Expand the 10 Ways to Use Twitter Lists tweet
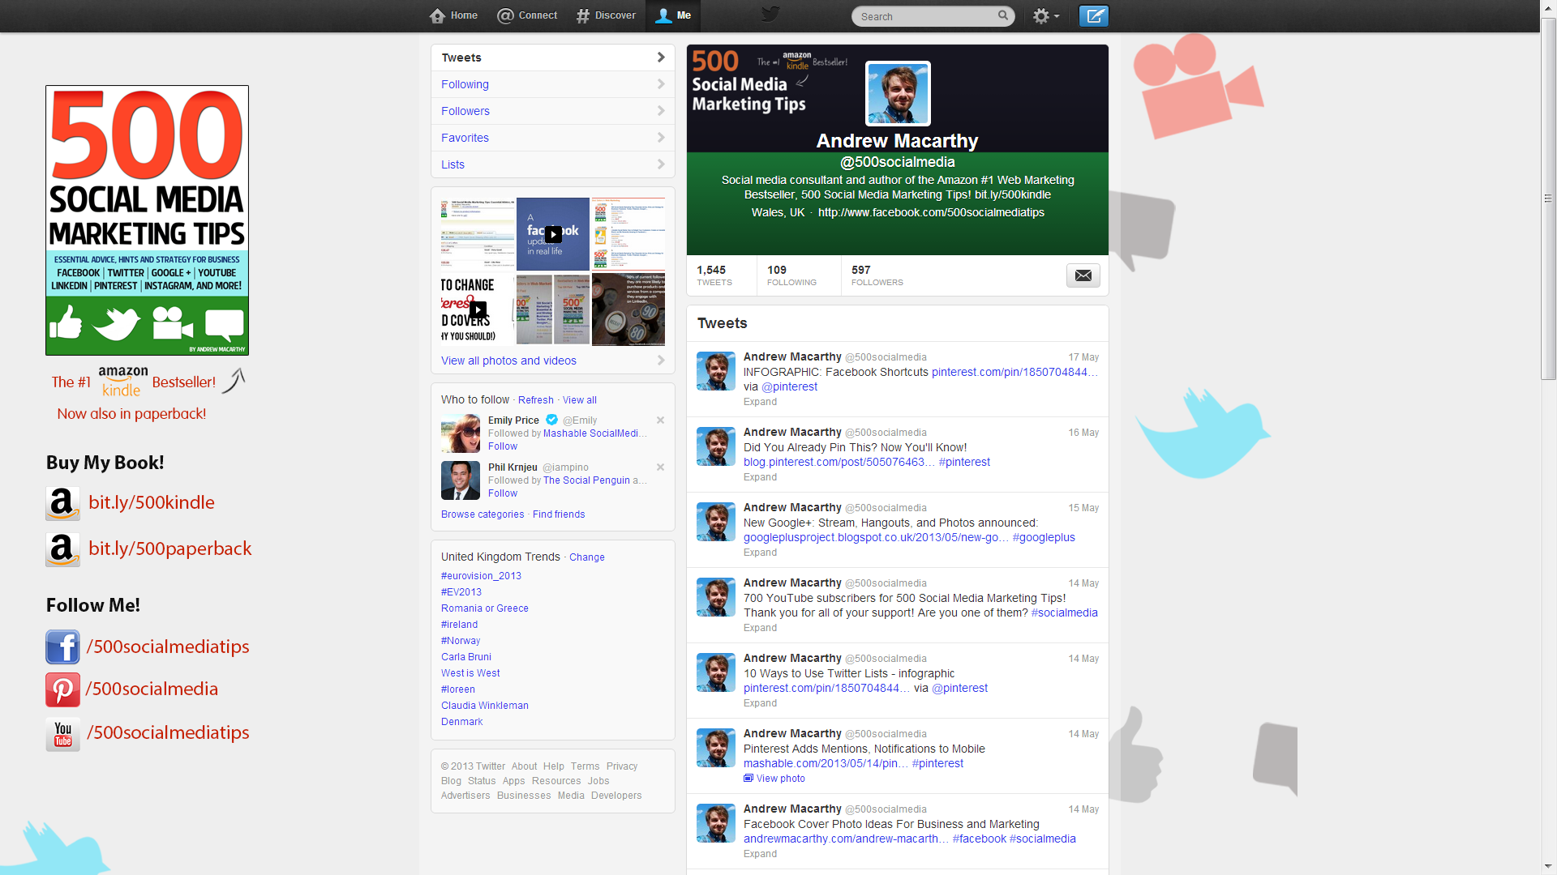1557x875 pixels. (x=760, y=703)
